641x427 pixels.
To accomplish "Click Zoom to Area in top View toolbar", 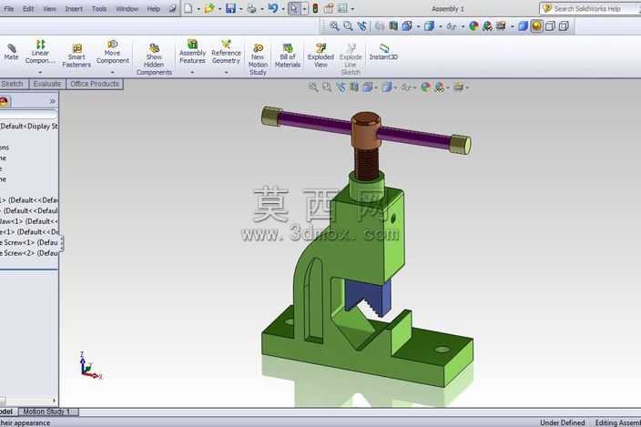I will pos(348,26).
